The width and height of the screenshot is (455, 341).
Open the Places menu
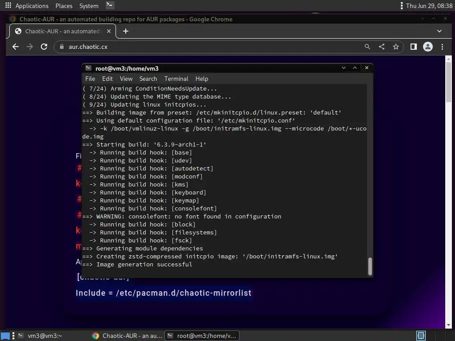64,6
